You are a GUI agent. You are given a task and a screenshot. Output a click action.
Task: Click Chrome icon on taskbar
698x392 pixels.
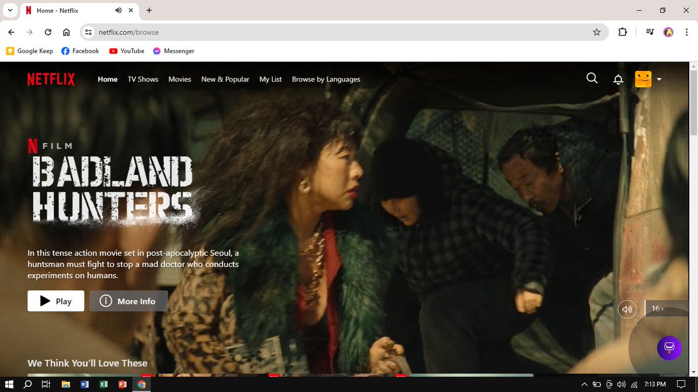141,384
